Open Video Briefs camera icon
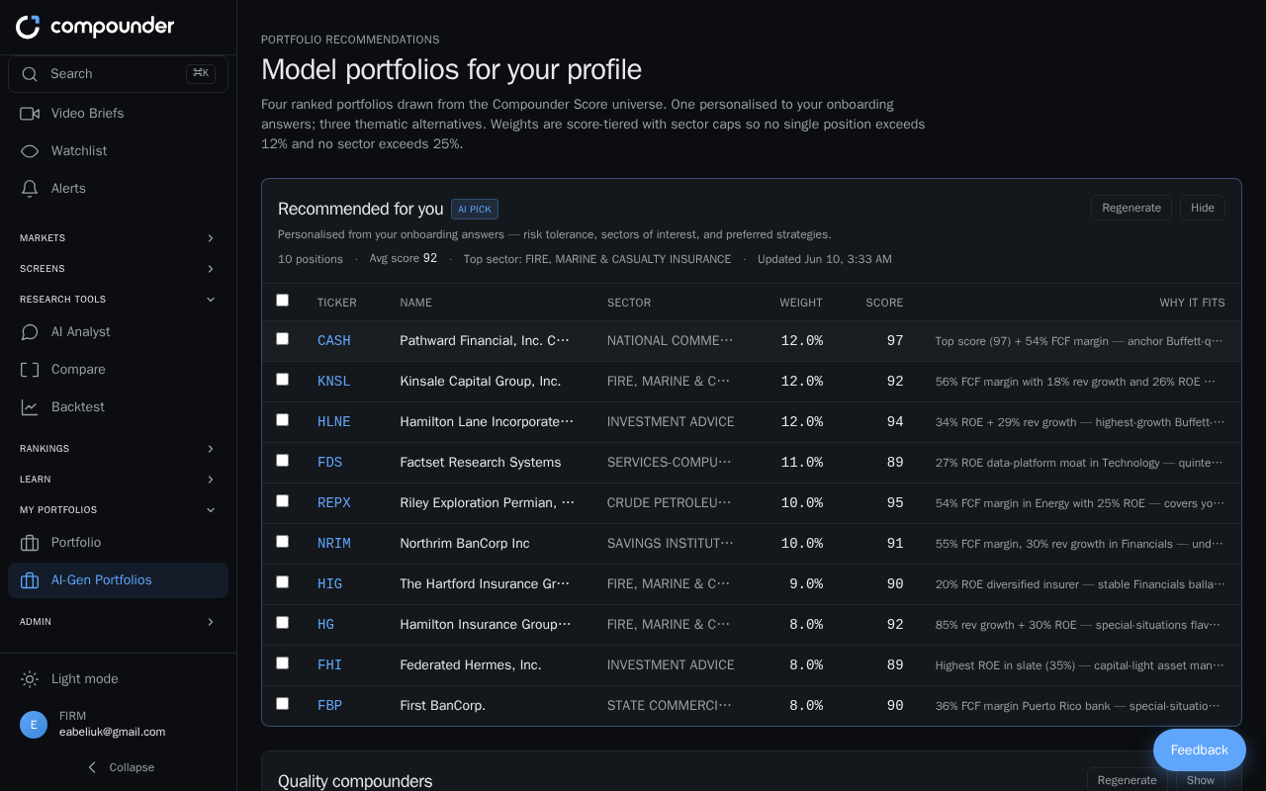The width and height of the screenshot is (1266, 791). coord(30,114)
